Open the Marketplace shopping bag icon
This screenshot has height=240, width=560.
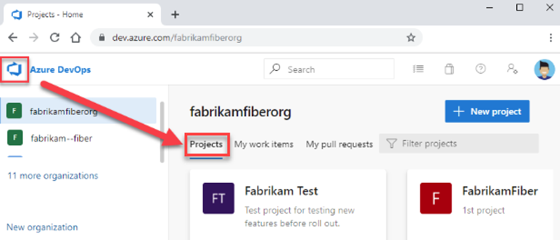pos(449,69)
